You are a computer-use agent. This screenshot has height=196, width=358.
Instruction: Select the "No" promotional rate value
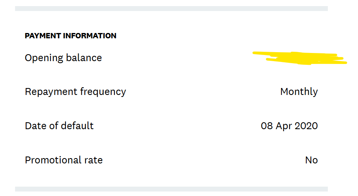click(311, 160)
